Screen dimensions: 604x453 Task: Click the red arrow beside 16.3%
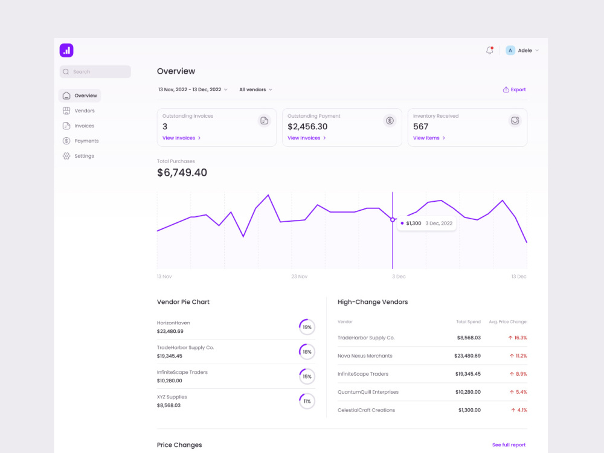[x=510, y=338]
